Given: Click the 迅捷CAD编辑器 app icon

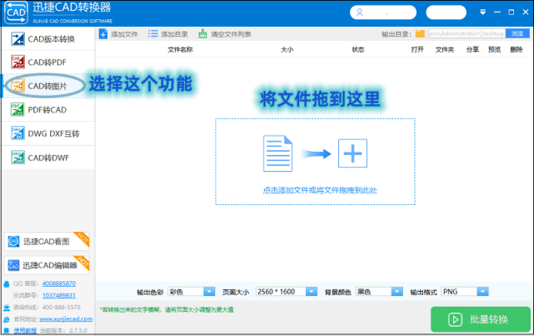Looking at the screenshot, I should click(x=13, y=265).
